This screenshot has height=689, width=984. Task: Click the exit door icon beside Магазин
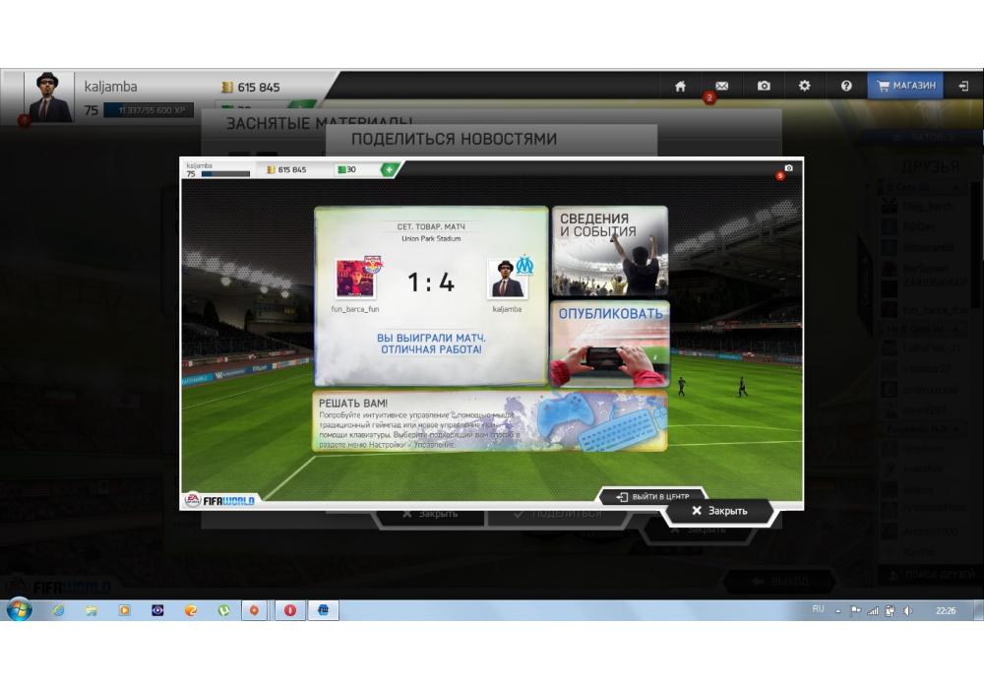963,87
